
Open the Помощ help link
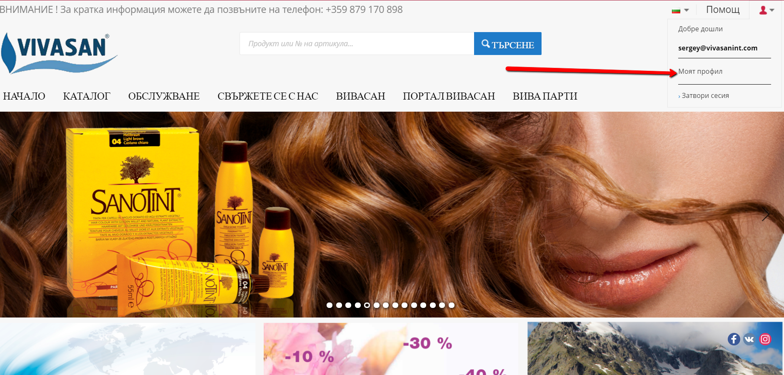pyautogui.click(x=723, y=10)
